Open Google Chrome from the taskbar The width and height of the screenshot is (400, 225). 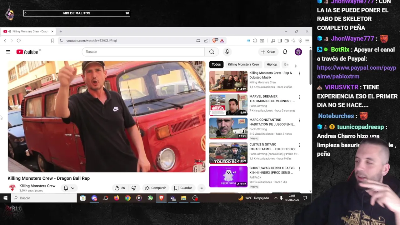click(128, 198)
